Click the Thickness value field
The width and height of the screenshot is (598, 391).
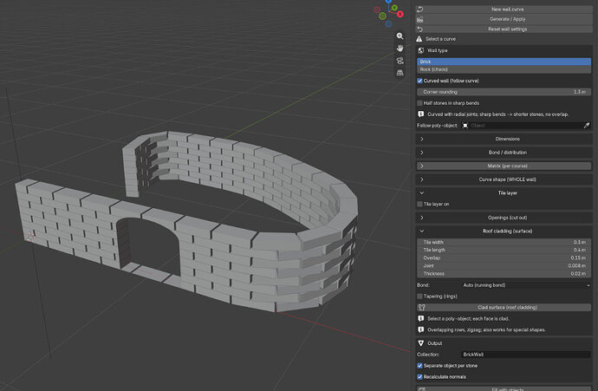[x=504, y=273]
